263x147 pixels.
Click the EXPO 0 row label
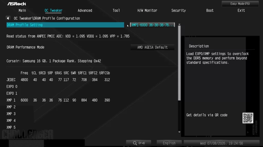(x=12, y=87)
